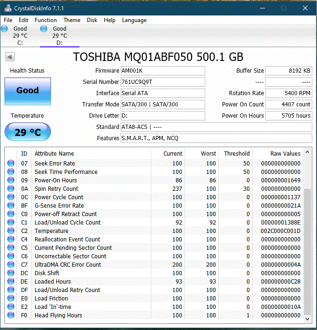The height and width of the screenshot is (330, 317).
Task: Click status orb for Head Flying Hours
Action: pyautogui.click(x=11, y=315)
